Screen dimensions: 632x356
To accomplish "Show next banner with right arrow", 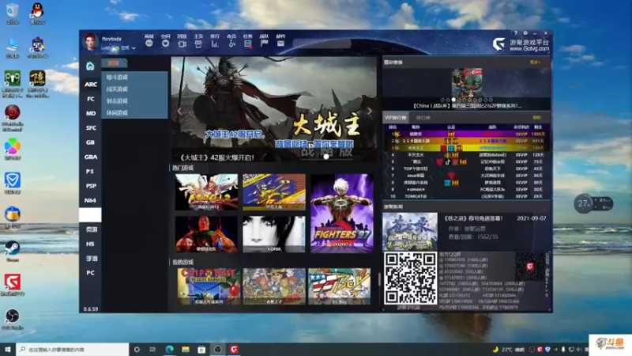I will pyautogui.click(x=369, y=111).
